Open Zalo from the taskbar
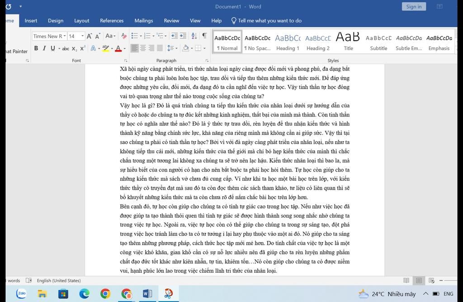This screenshot has width=463, height=302. (x=22, y=293)
